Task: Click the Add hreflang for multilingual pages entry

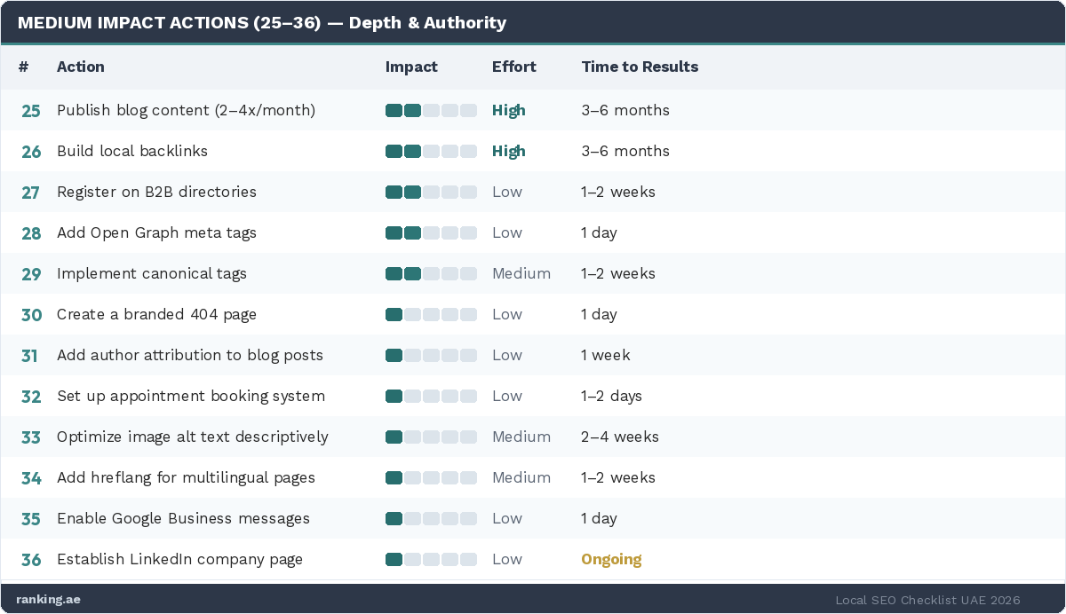Action: pyautogui.click(x=186, y=478)
